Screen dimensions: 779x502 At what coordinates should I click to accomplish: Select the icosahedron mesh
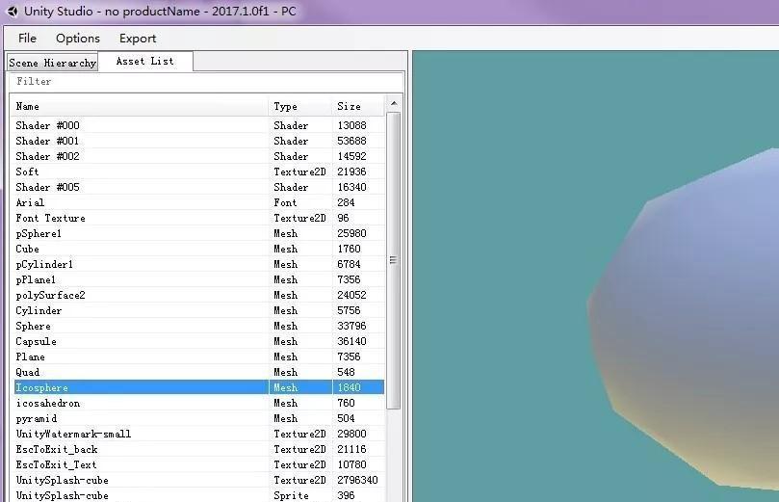[x=198, y=403]
